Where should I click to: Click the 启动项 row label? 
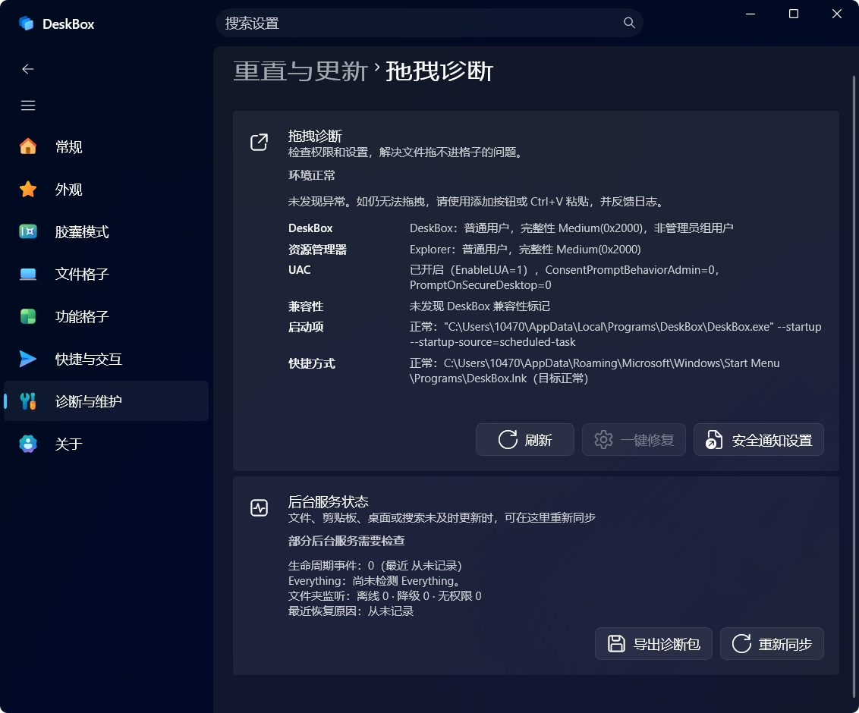(306, 327)
